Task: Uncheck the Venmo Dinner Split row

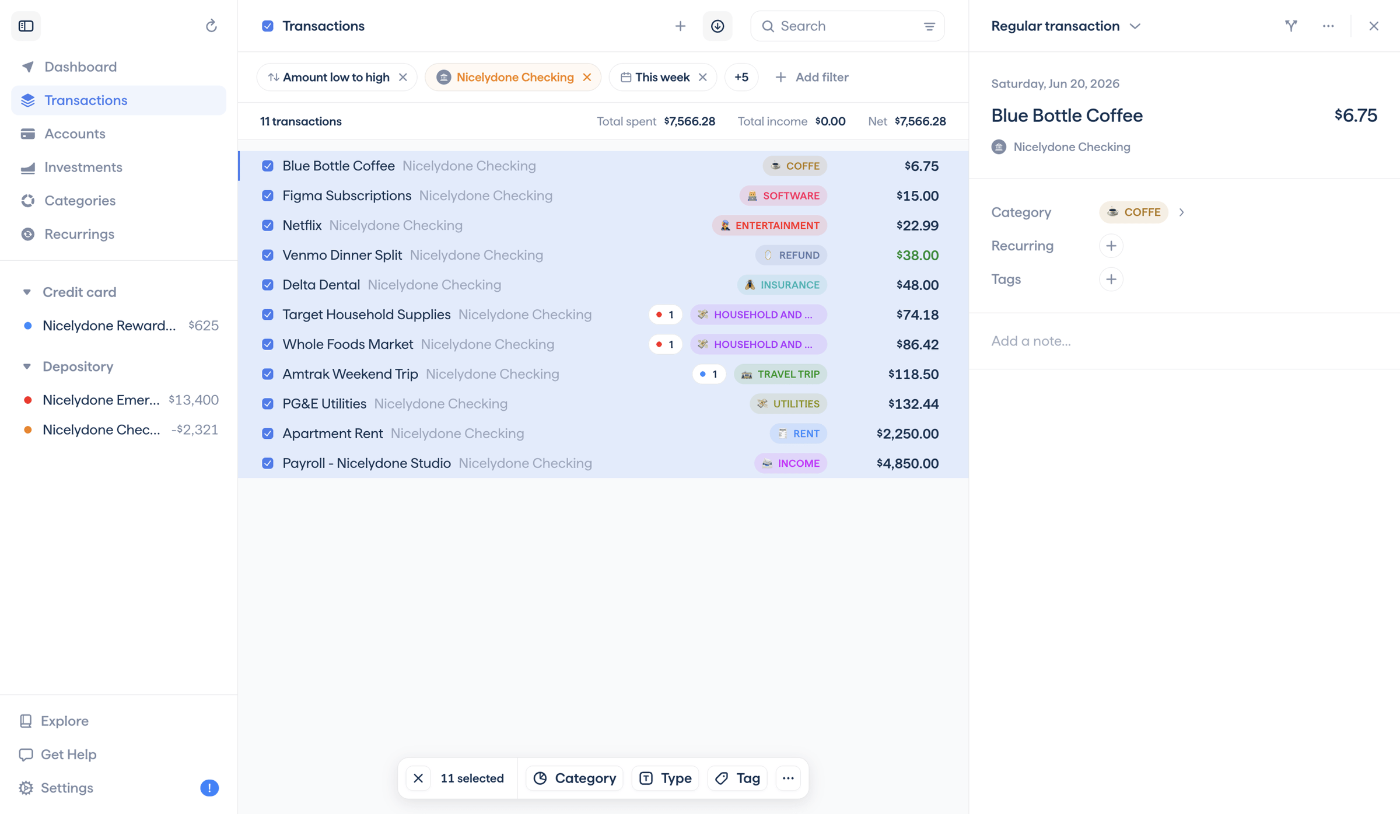Action: coord(268,255)
